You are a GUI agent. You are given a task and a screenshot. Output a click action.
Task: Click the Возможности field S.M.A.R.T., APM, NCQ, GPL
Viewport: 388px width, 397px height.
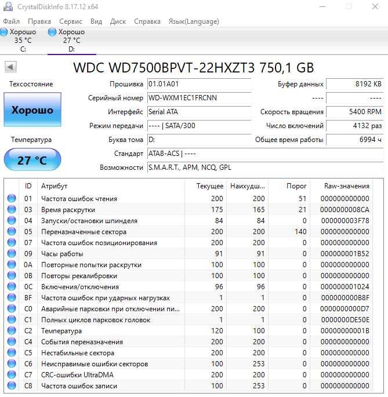266,167
